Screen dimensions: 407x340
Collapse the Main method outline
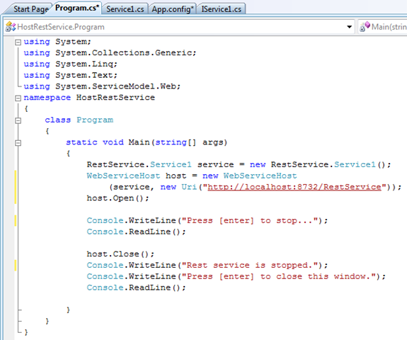18,142
